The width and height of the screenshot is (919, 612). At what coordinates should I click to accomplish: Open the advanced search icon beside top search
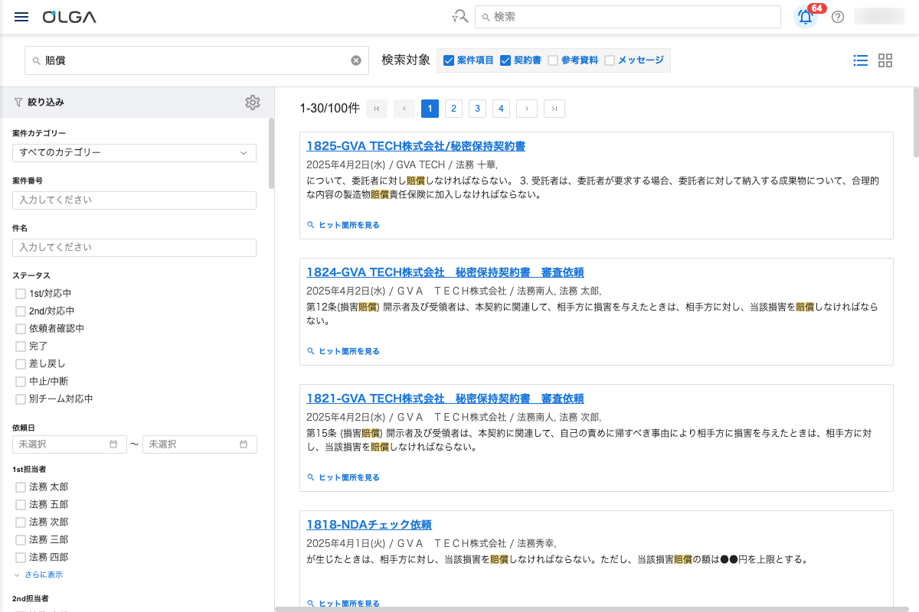[459, 17]
